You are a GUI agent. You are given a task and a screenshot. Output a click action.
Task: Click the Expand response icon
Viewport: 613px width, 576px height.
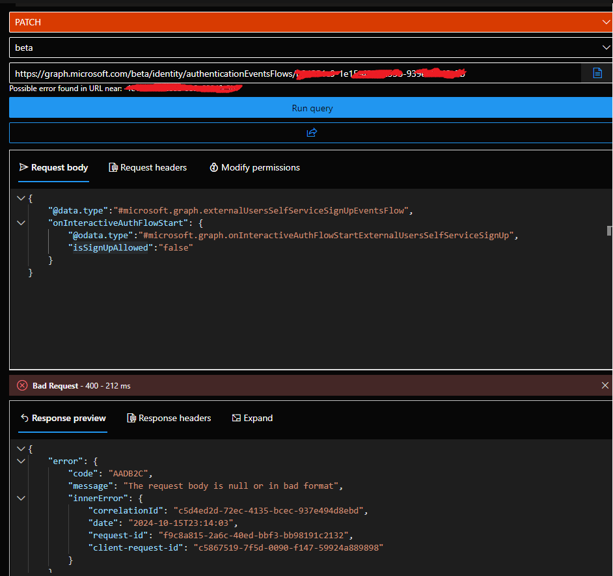coord(236,418)
